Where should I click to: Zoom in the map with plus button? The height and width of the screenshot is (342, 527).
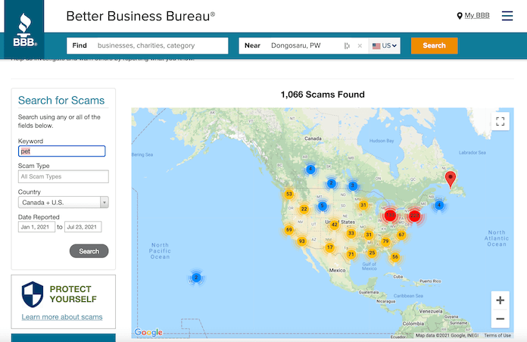pyautogui.click(x=500, y=300)
